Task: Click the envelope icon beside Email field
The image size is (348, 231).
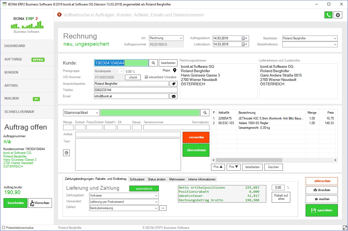Action: [173, 96]
